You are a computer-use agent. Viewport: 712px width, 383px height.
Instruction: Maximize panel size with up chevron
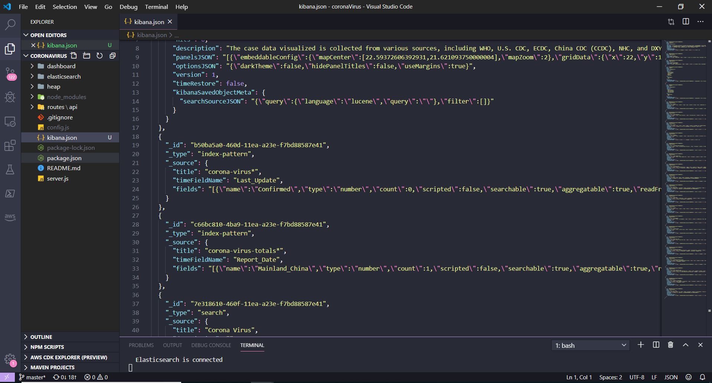coord(686,345)
